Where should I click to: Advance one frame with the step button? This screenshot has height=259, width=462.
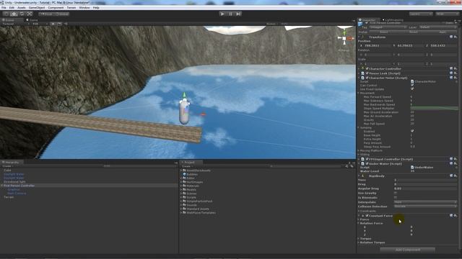tap(238, 14)
